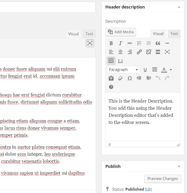
Task: Clear formatting with the eraser icon
Action: point(120,78)
